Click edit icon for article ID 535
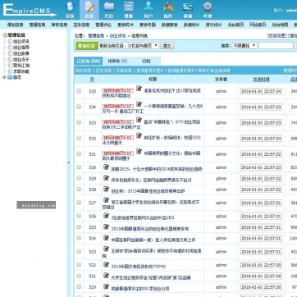297x297 pixels. click(x=139, y=89)
